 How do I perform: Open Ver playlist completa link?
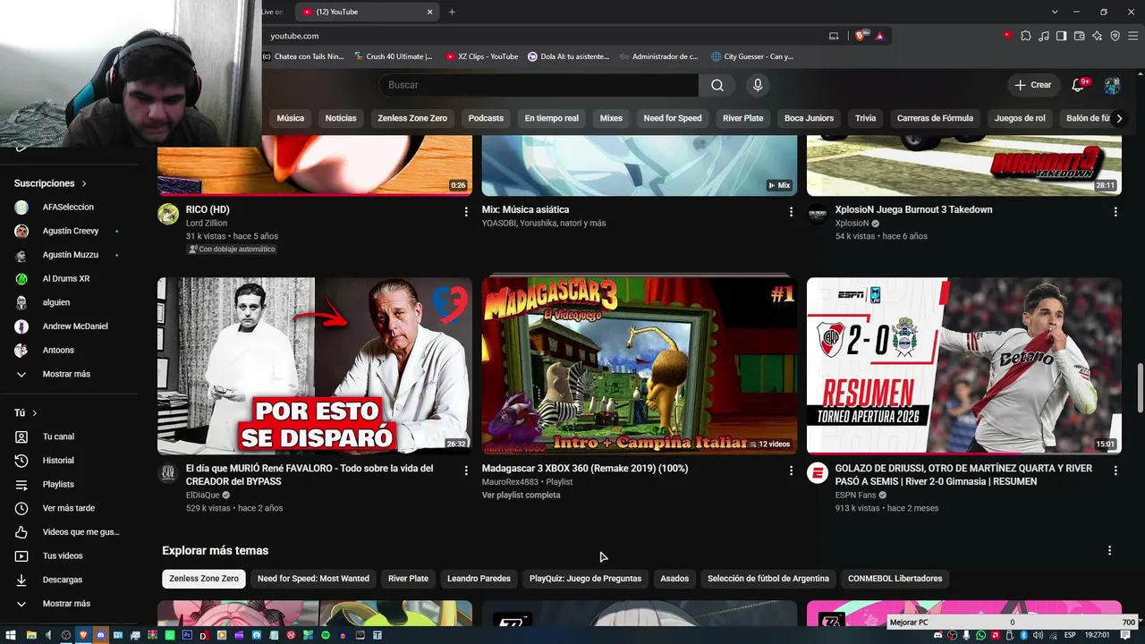coord(521,496)
